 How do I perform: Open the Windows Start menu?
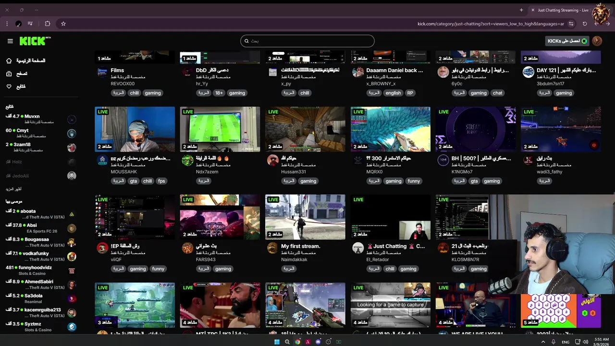pos(277,342)
